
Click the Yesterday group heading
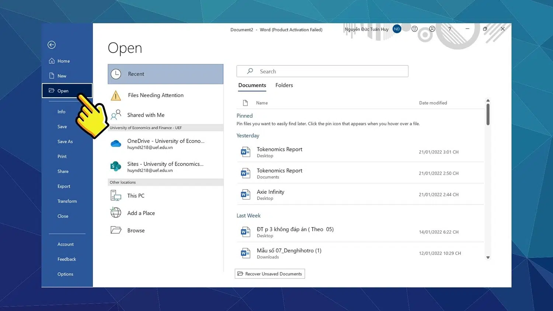[248, 136]
